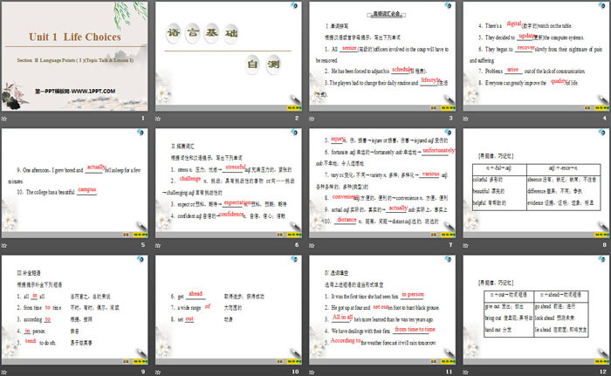Select slide 12 thumbnail with give out/go ahead table
The width and height of the screenshot is (611, 376).
click(536, 310)
